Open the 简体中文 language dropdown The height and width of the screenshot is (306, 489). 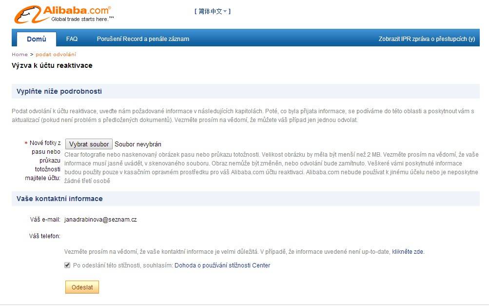[x=213, y=12]
